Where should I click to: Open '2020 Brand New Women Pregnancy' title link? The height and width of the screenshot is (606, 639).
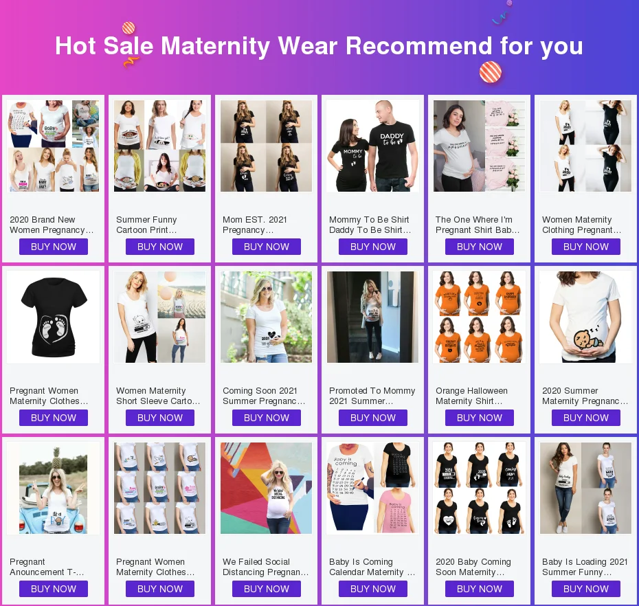[52, 225]
